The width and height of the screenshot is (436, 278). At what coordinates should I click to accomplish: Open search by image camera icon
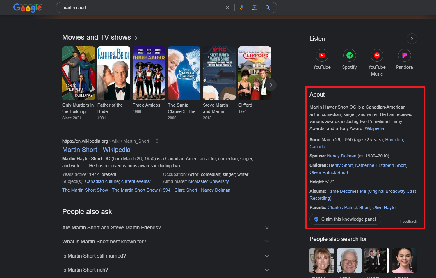pos(255,8)
